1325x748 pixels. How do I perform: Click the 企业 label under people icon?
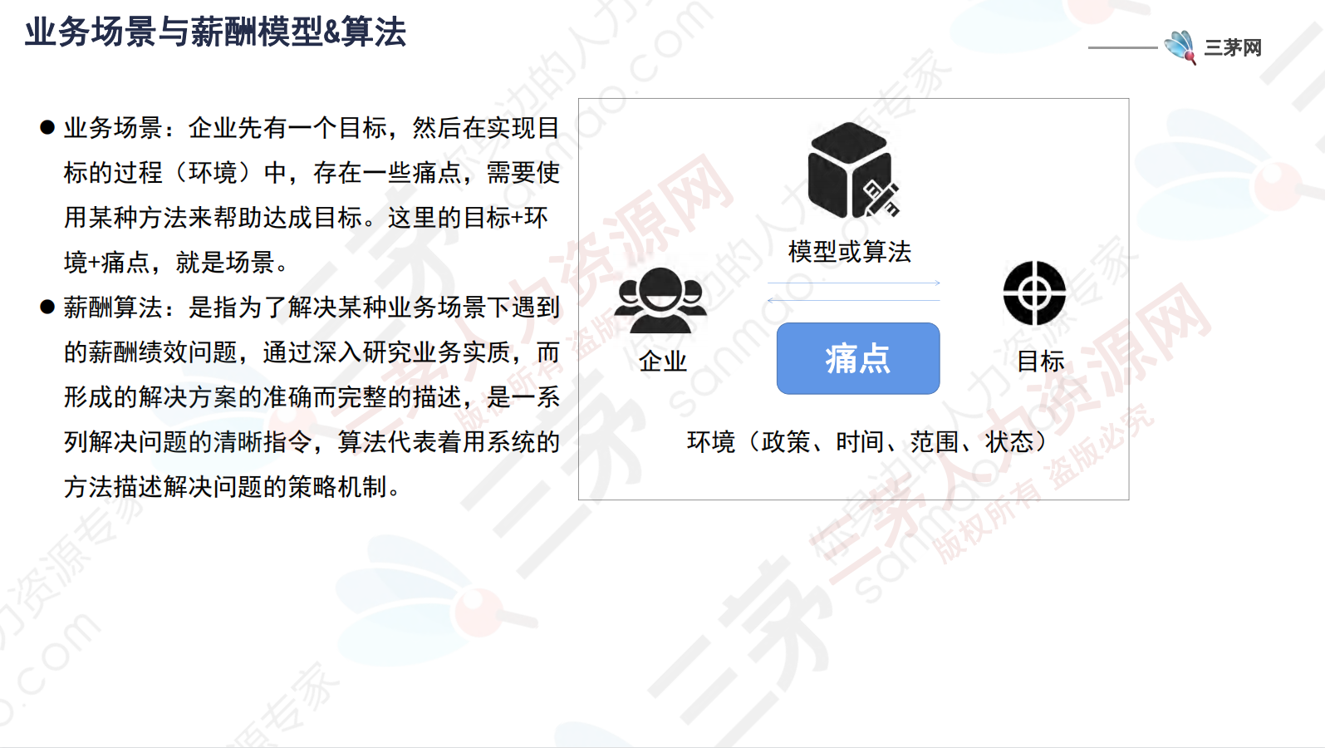663,362
